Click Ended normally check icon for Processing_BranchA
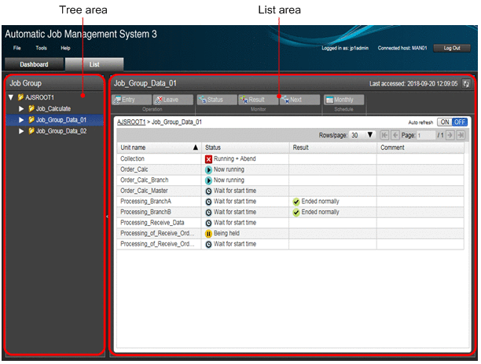The width and height of the screenshot is (481, 364). click(296, 202)
